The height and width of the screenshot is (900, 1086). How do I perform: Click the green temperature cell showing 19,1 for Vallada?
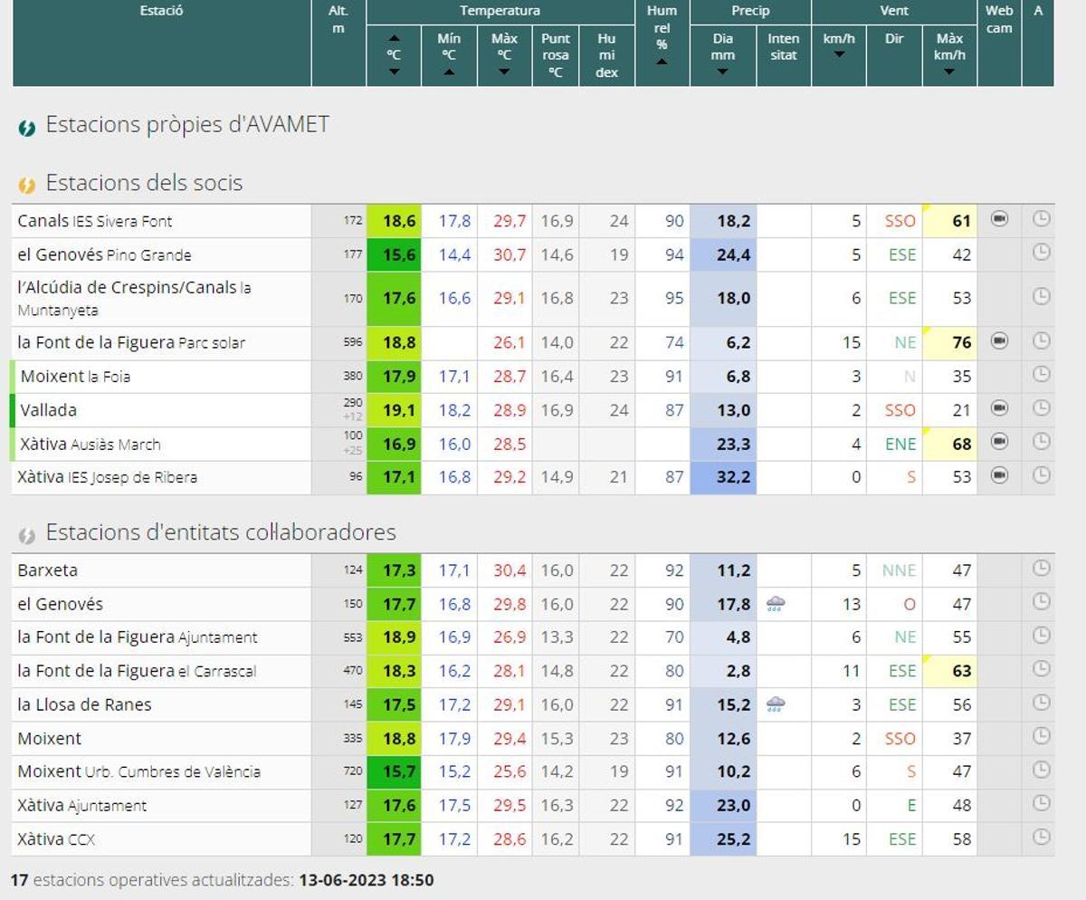pyautogui.click(x=395, y=410)
